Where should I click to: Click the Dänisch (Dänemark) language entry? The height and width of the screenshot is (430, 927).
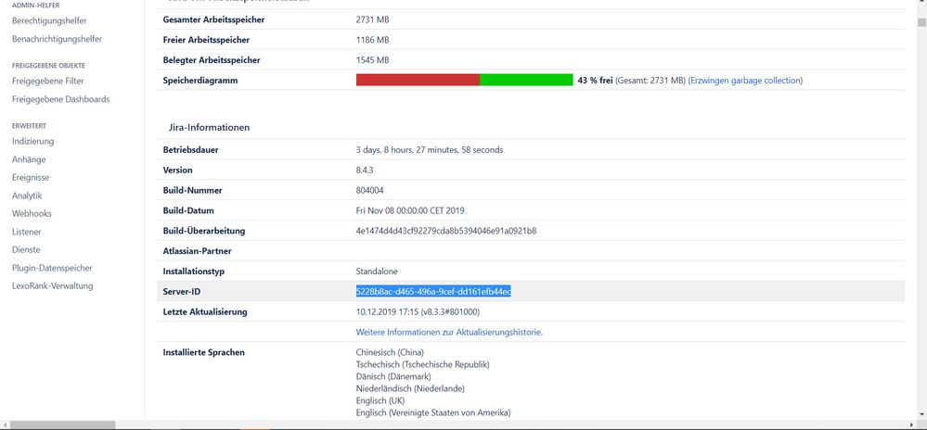pyautogui.click(x=393, y=376)
